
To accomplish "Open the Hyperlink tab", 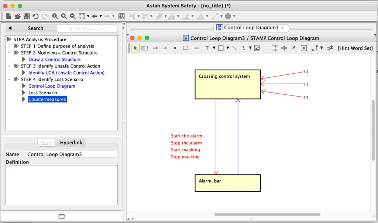I will point(71,142).
